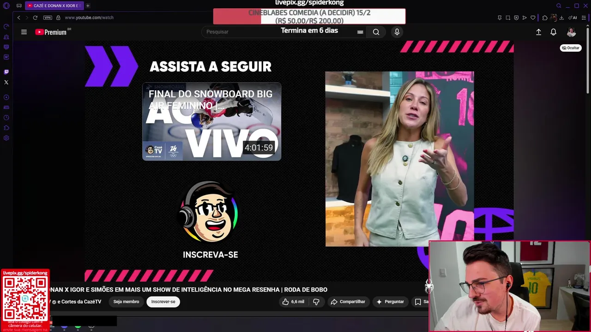Search open tabs with the magnifier icon
The width and height of the screenshot is (591, 332).
tap(559, 6)
